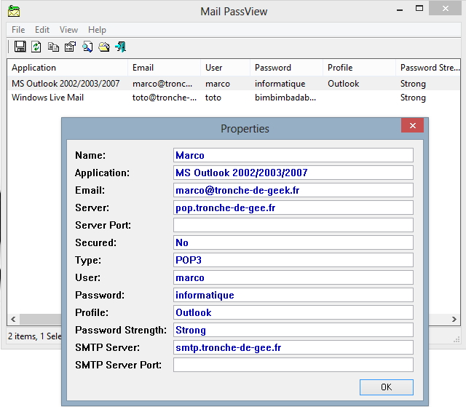Click the Mail PassView title bar app icon
Viewport: 466px width, 407px height.
coord(14,12)
